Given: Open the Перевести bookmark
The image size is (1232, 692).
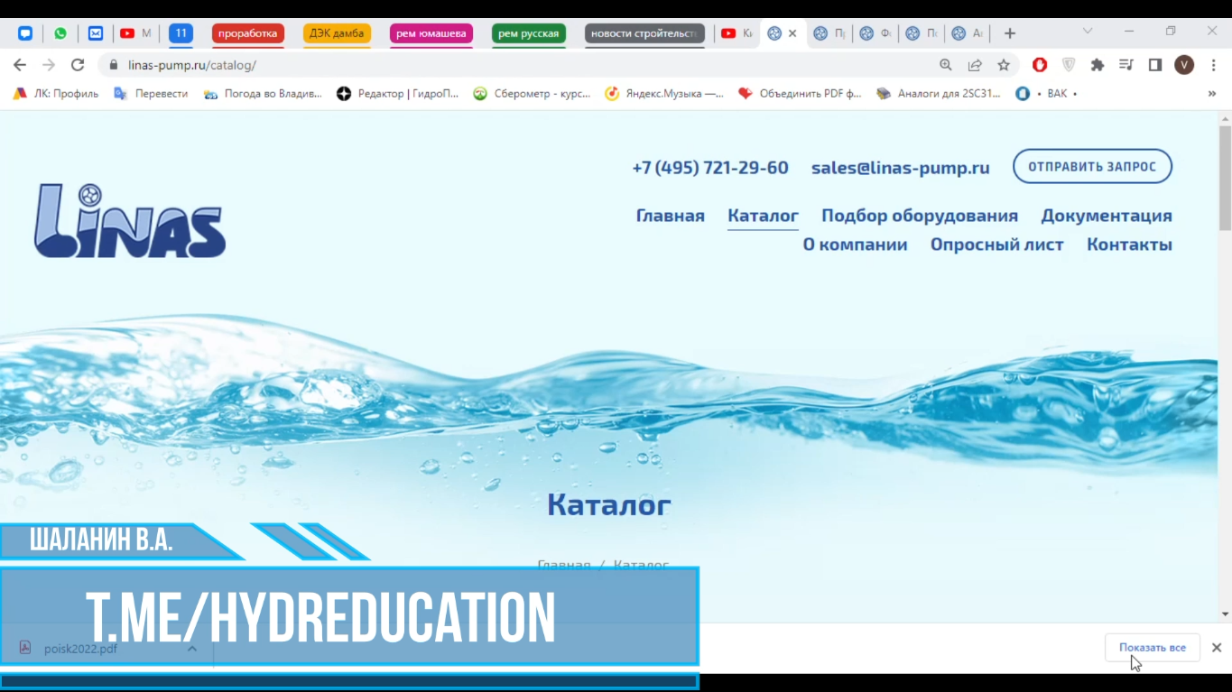Looking at the screenshot, I should [151, 93].
